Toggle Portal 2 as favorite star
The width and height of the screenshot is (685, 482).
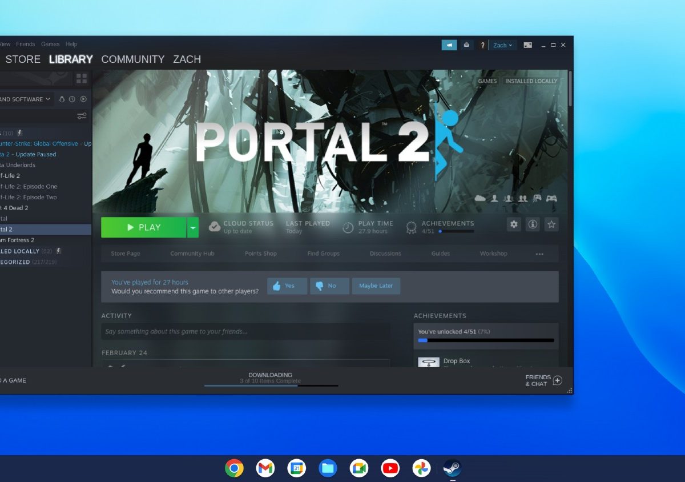[x=551, y=225]
